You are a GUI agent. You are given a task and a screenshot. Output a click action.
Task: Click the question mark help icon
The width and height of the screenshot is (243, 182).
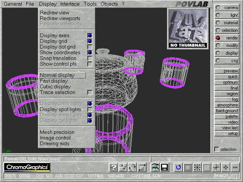113,167
